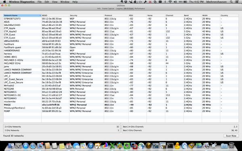Image resolution: width=242 pixels, height=151 pixels.
Task: Select the PUMP network row
Action: tap(121, 111)
